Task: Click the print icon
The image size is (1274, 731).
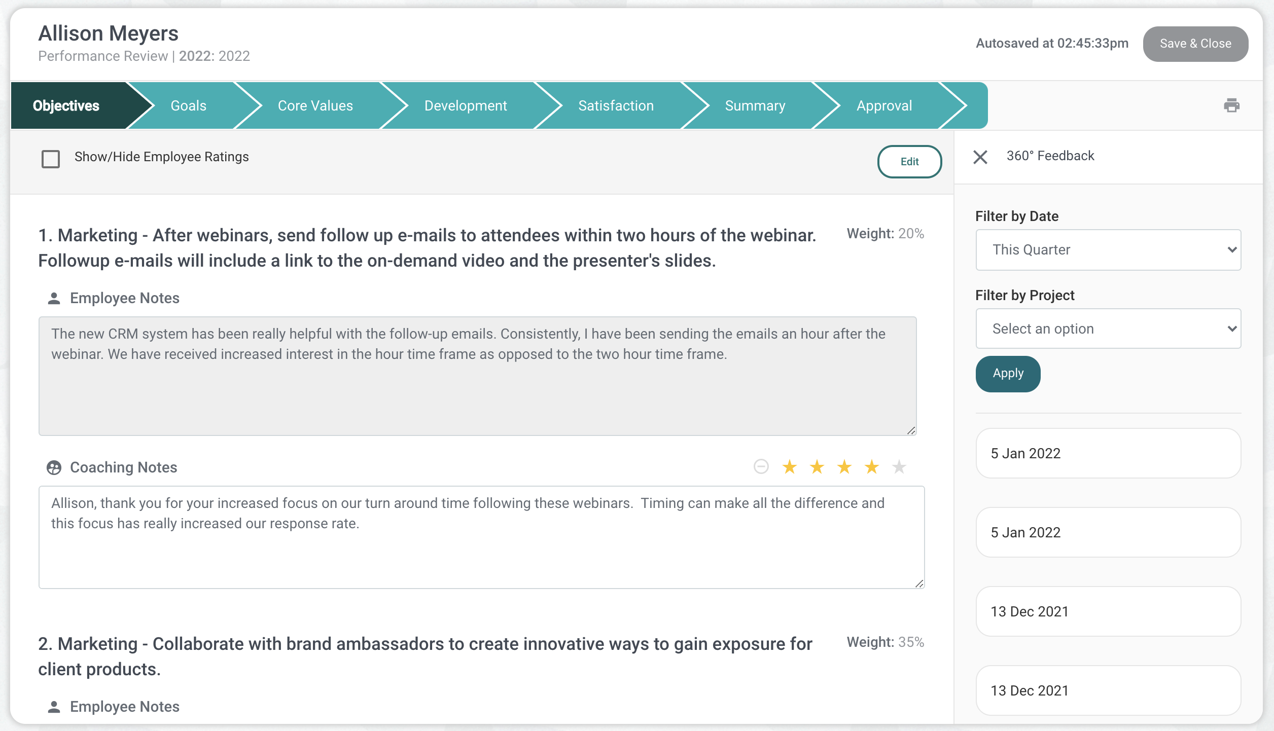Action: (x=1232, y=105)
